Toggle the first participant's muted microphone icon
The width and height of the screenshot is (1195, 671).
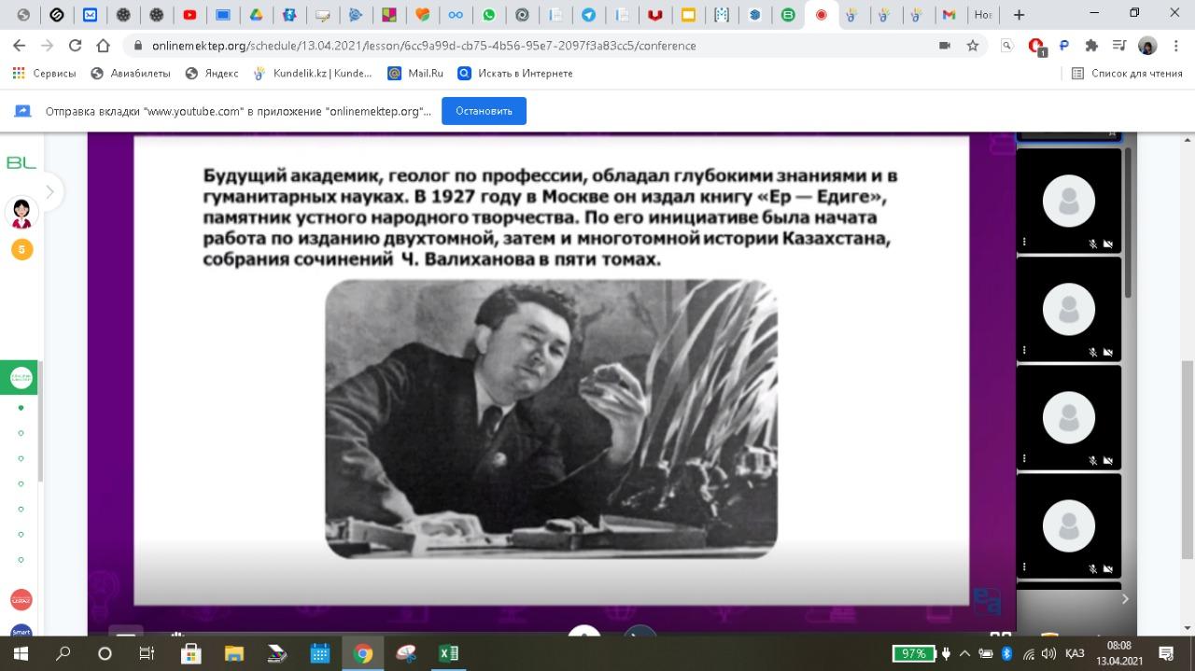[1092, 244]
